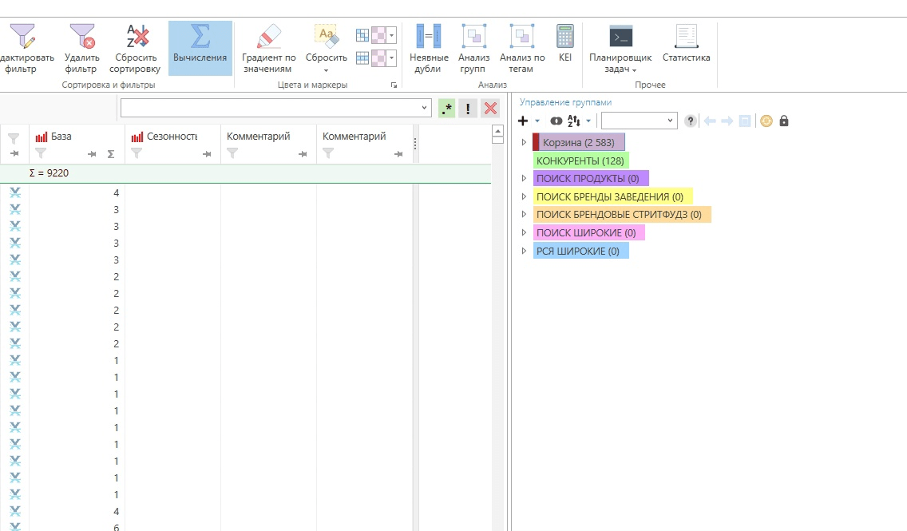Pin the База column

(x=91, y=154)
